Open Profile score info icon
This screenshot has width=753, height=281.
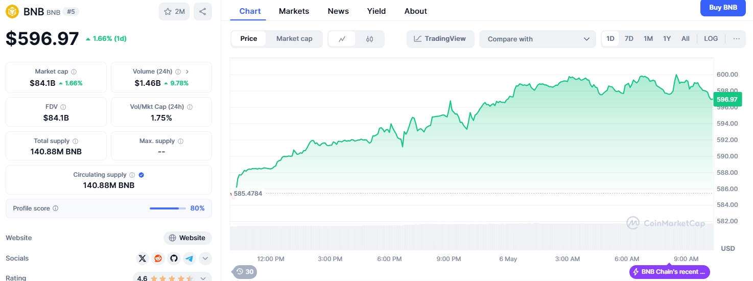pos(56,208)
